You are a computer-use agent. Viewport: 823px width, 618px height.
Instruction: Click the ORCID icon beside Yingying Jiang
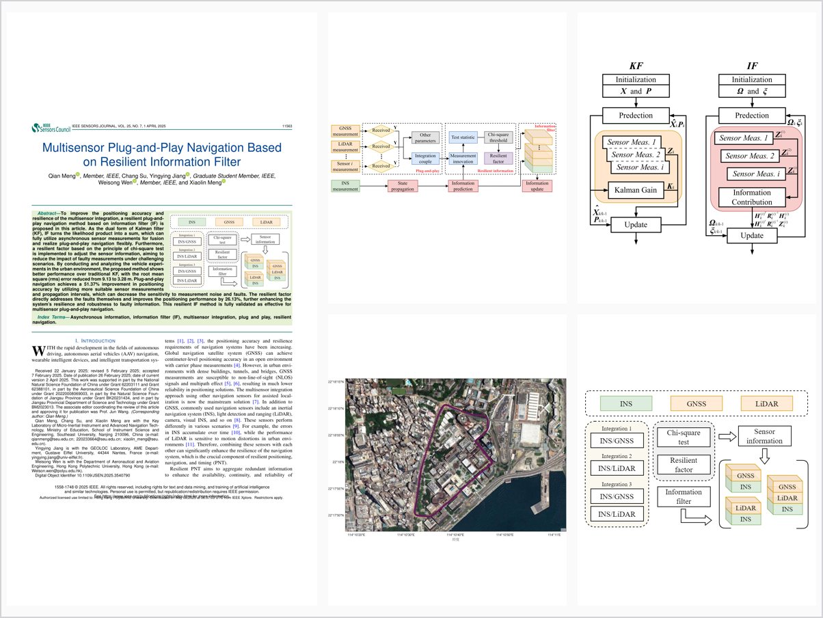[189, 176]
